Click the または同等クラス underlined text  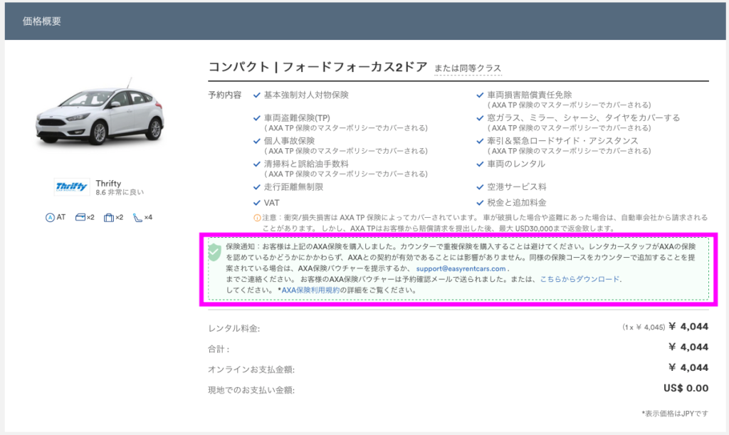click(x=468, y=68)
